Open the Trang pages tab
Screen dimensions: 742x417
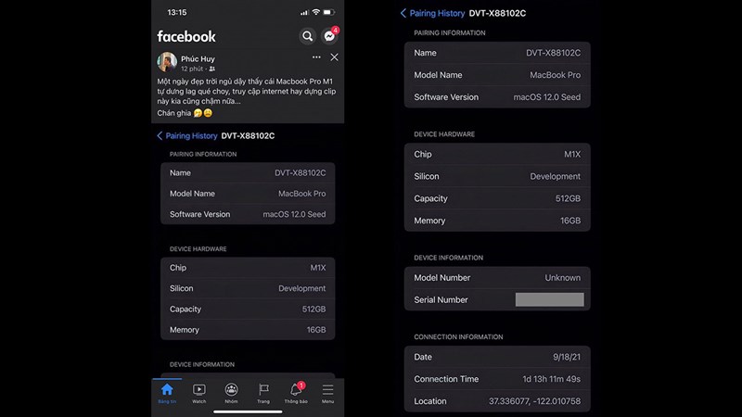coord(263,393)
